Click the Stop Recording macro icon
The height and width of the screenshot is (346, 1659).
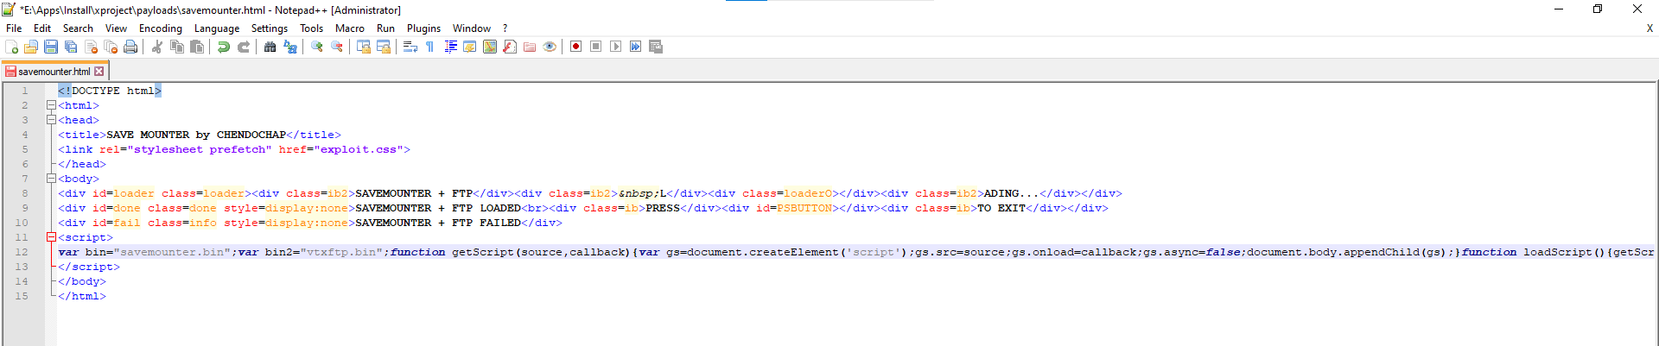pos(595,47)
